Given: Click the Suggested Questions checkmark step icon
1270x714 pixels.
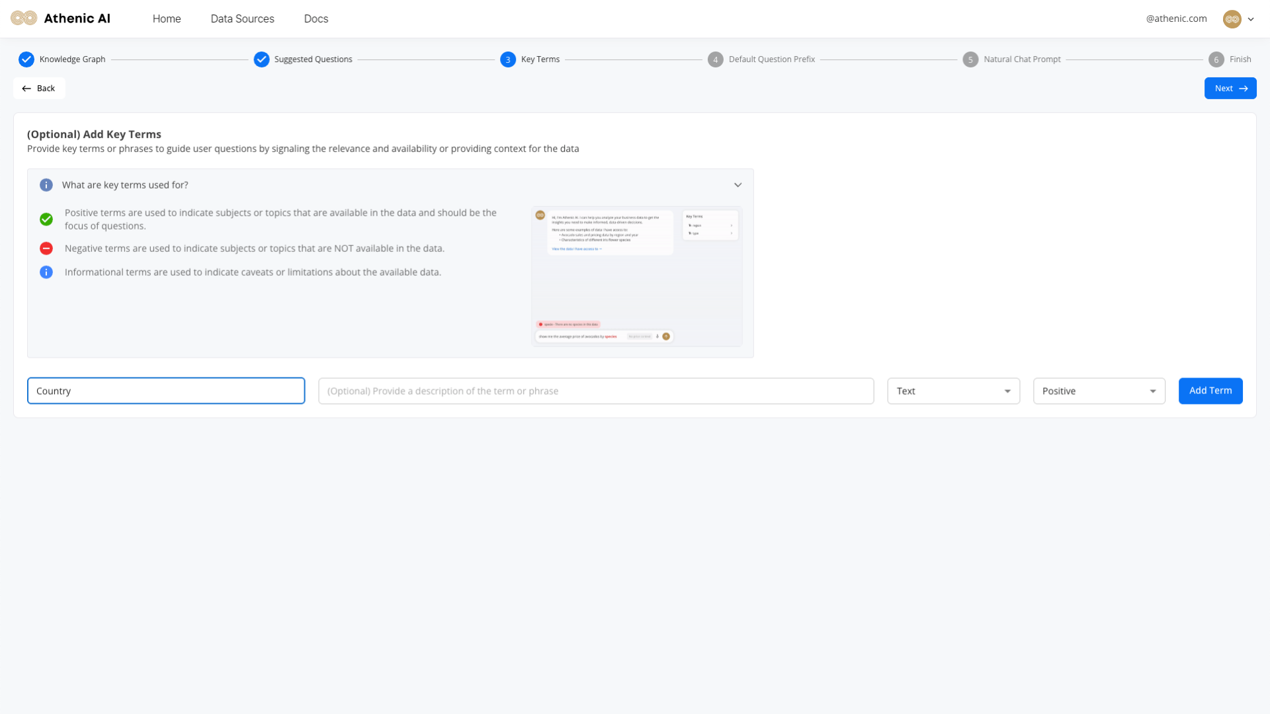Looking at the screenshot, I should coord(262,59).
